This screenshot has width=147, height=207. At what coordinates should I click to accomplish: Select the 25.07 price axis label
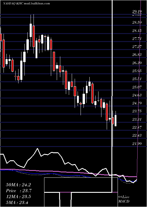click(137, 87)
